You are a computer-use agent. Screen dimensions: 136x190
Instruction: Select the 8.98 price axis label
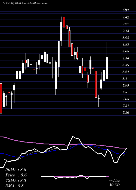[126, 38]
